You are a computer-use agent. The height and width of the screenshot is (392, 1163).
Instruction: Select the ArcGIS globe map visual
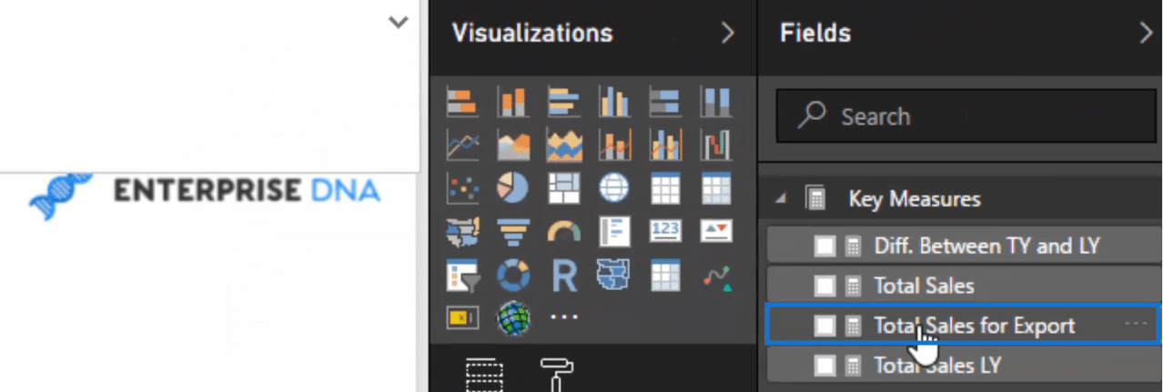coord(512,318)
